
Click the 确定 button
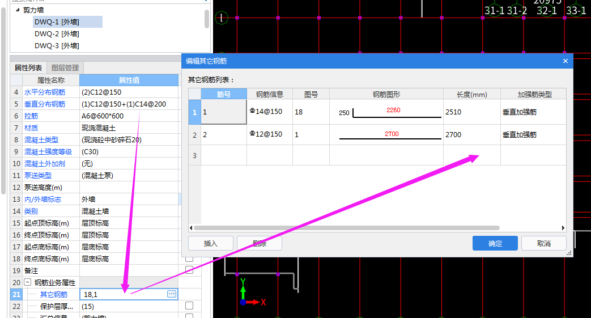(x=495, y=243)
